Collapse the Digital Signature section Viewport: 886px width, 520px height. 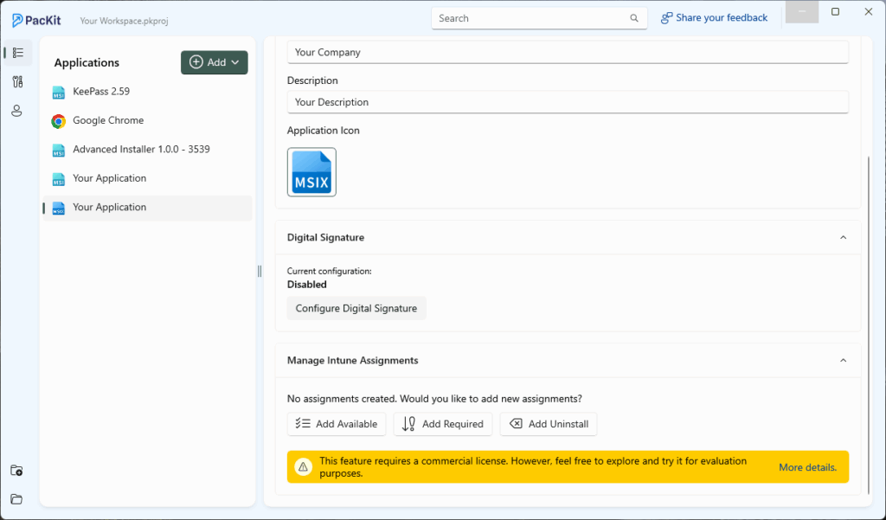844,237
